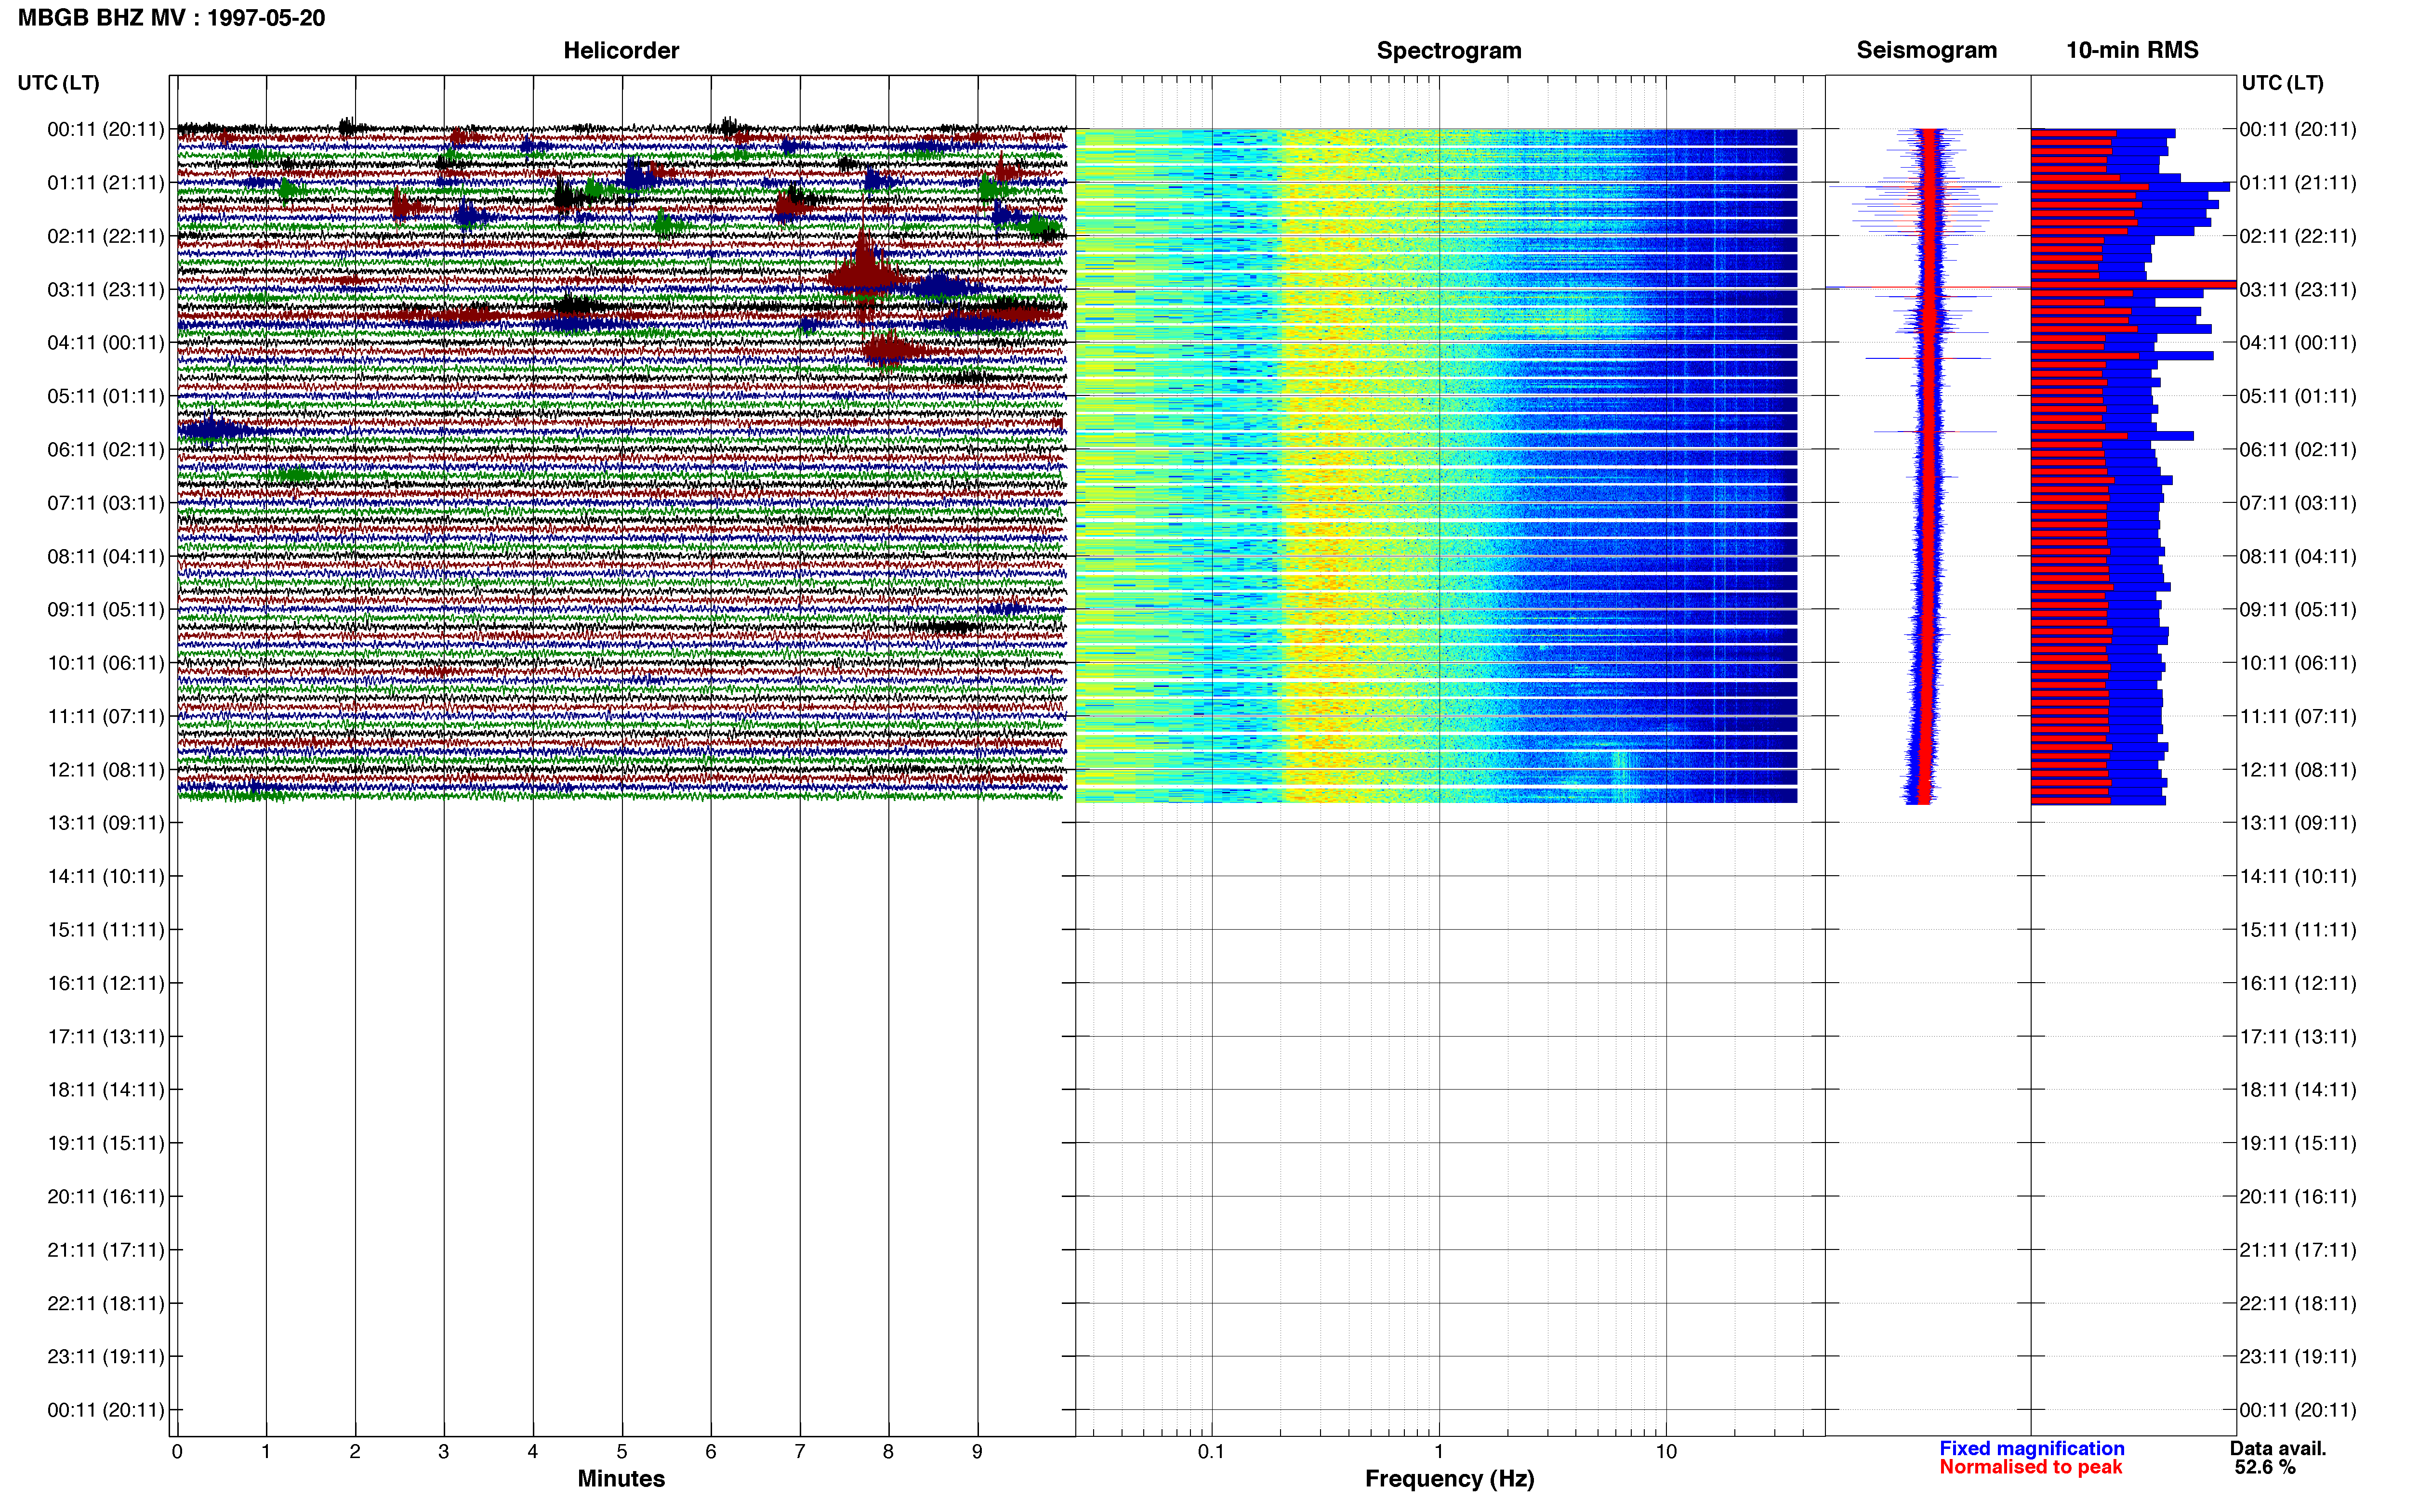The width and height of the screenshot is (2418, 1512).
Task: Click the Frequency (Hz) axis label
Action: (1449, 1478)
